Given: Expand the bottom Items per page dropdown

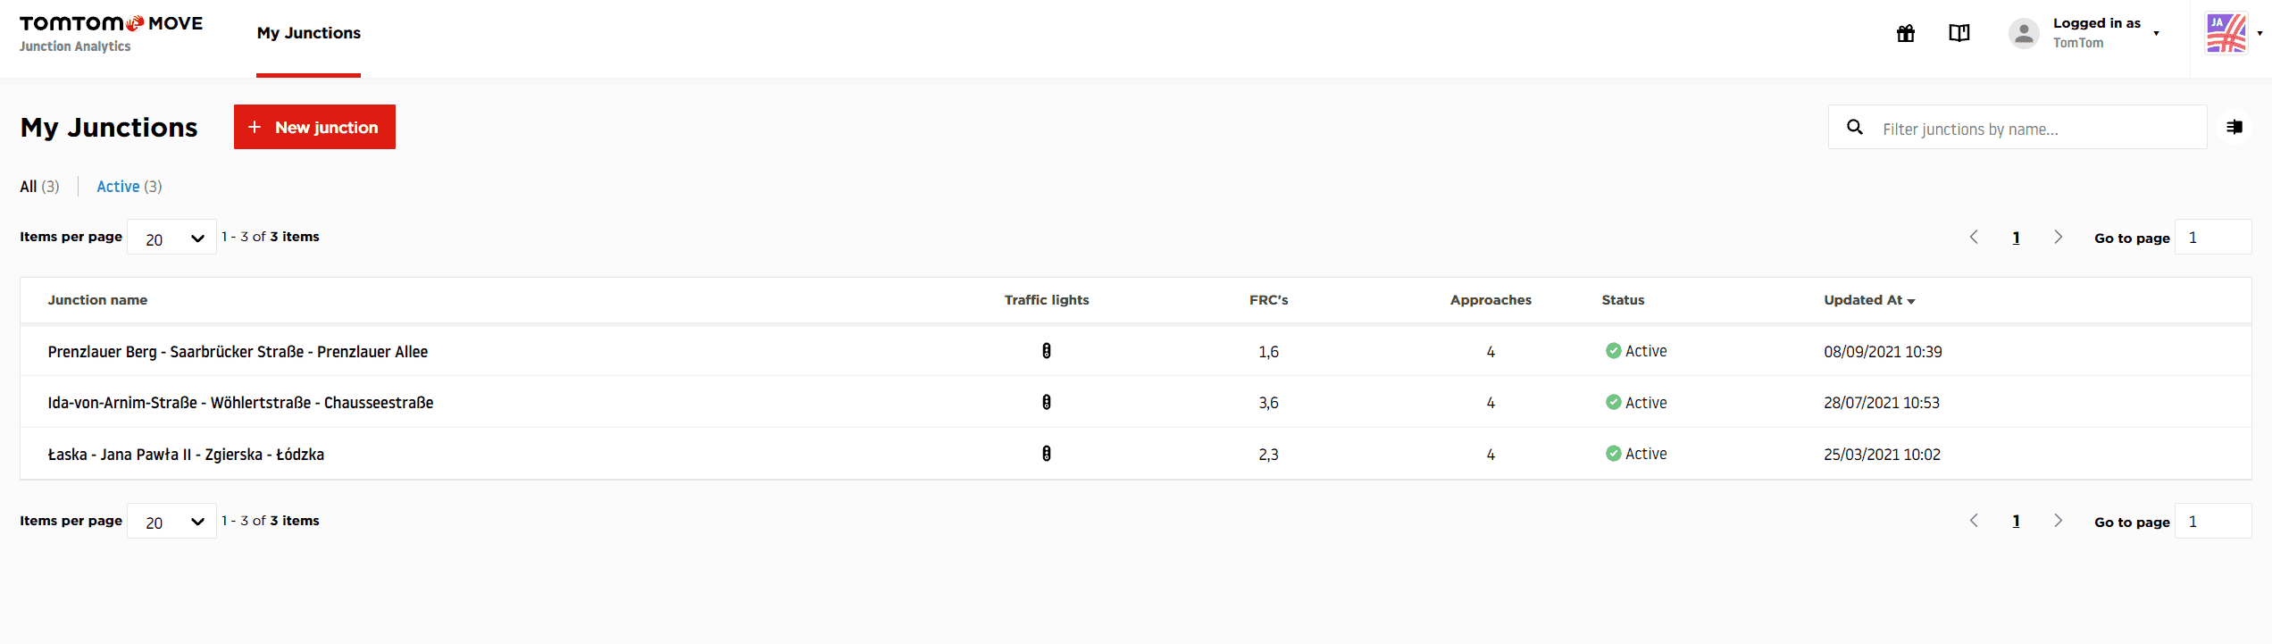Looking at the screenshot, I should point(171,522).
